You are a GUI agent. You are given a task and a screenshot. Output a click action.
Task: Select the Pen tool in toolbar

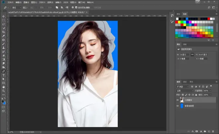pyautogui.click(x=3, y=71)
